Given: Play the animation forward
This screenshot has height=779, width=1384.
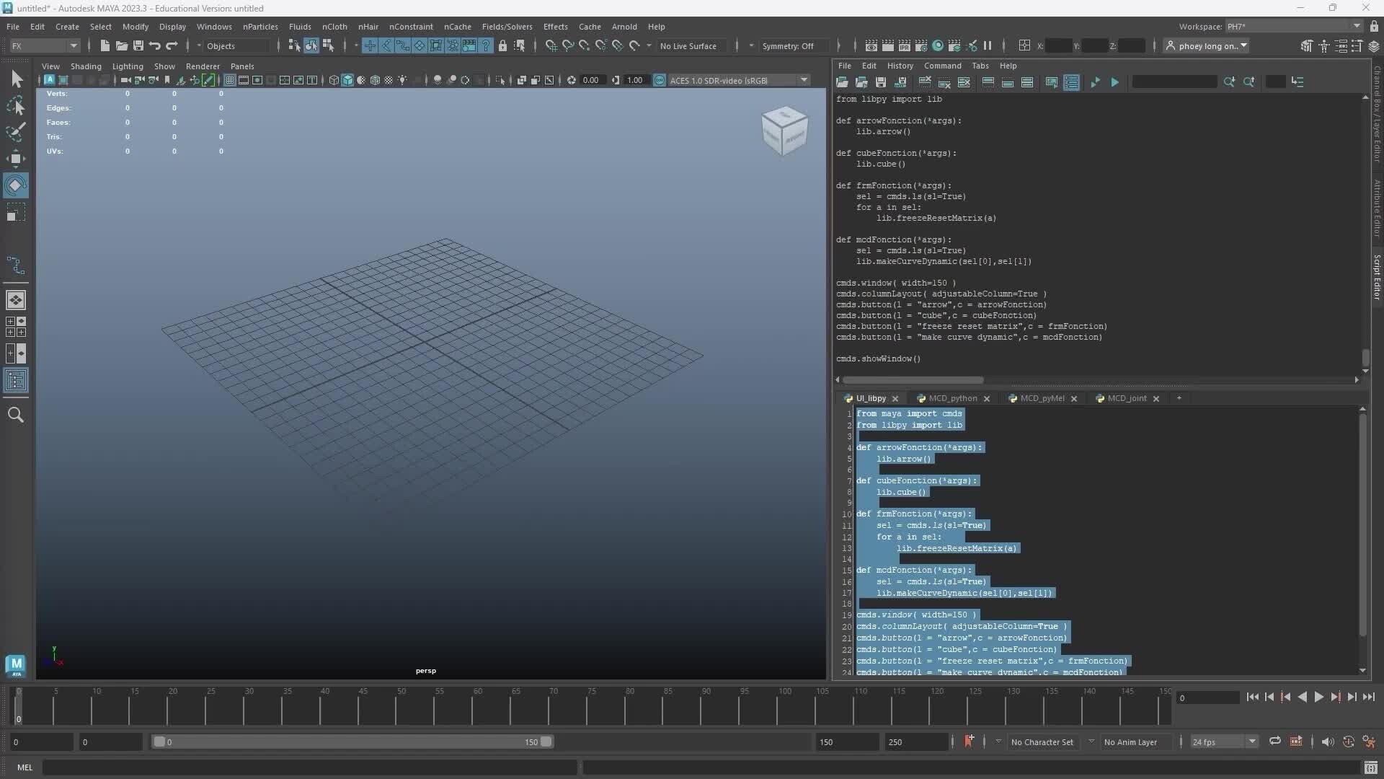Looking at the screenshot, I should (x=1318, y=697).
